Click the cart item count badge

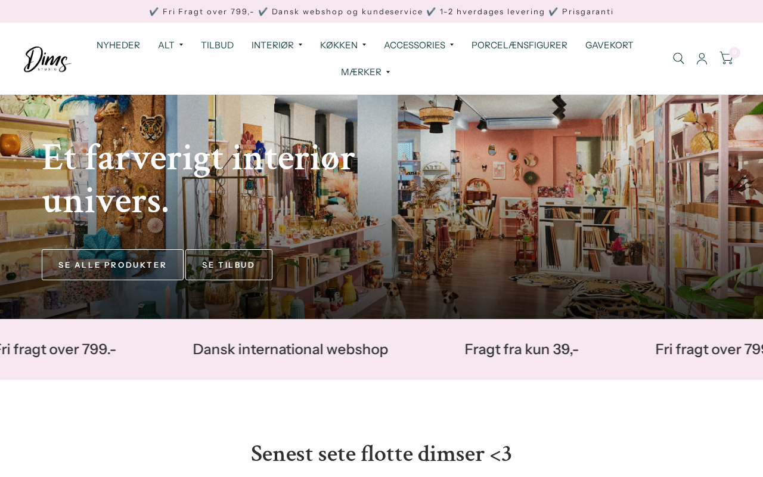(x=734, y=52)
